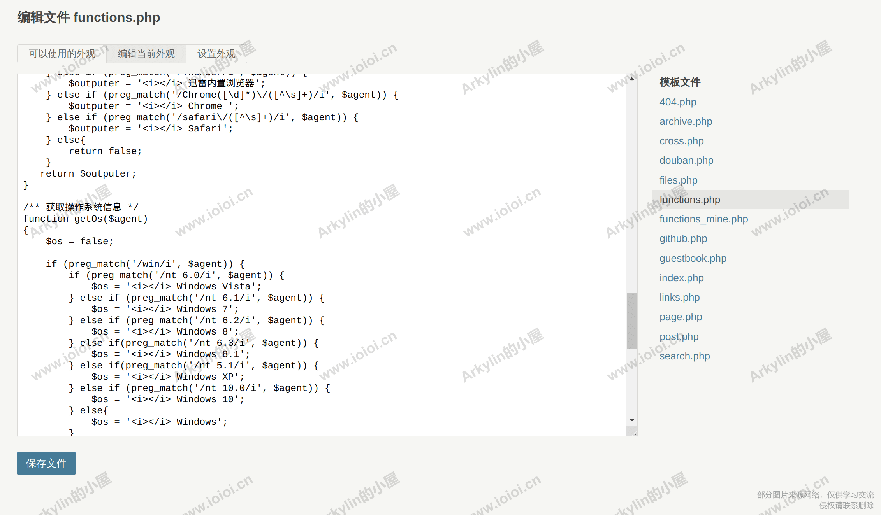
Task: Click the code editor scroll-down arrow
Action: 632,420
